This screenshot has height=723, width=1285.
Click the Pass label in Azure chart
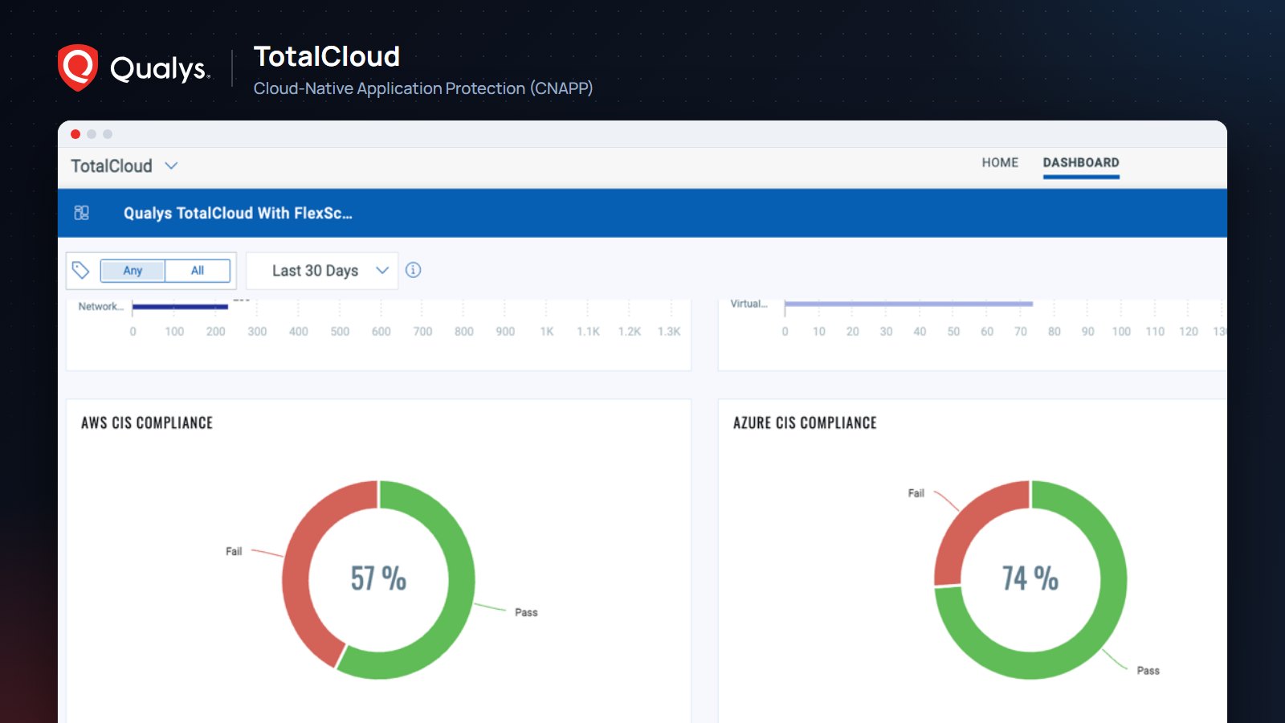(1148, 671)
